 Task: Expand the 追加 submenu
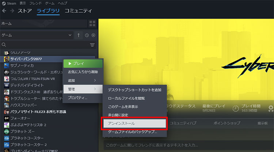83,80
